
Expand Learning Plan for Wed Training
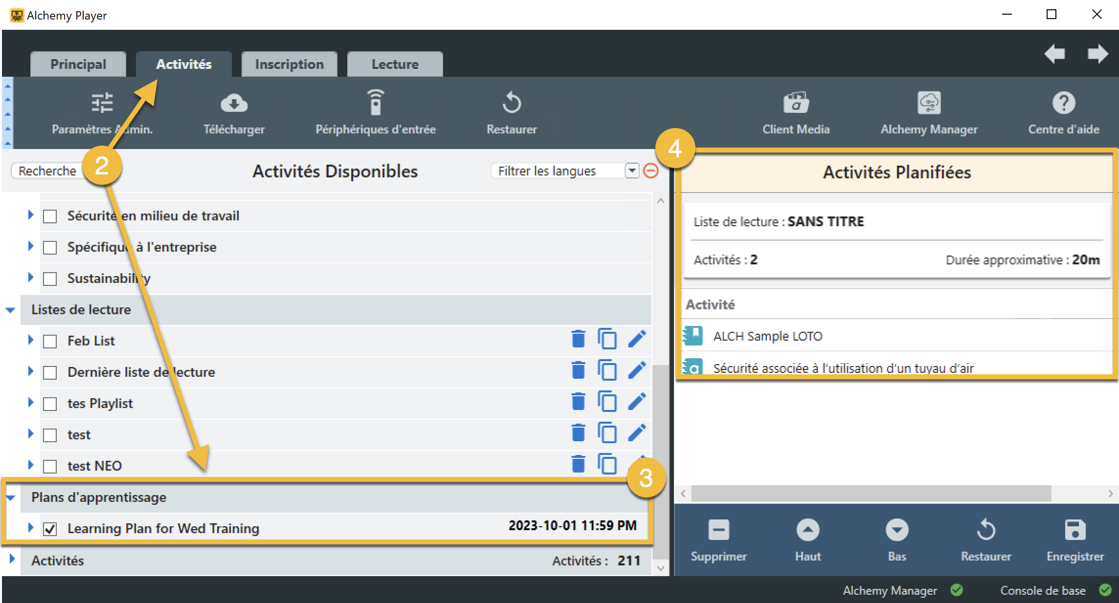[x=30, y=527]
